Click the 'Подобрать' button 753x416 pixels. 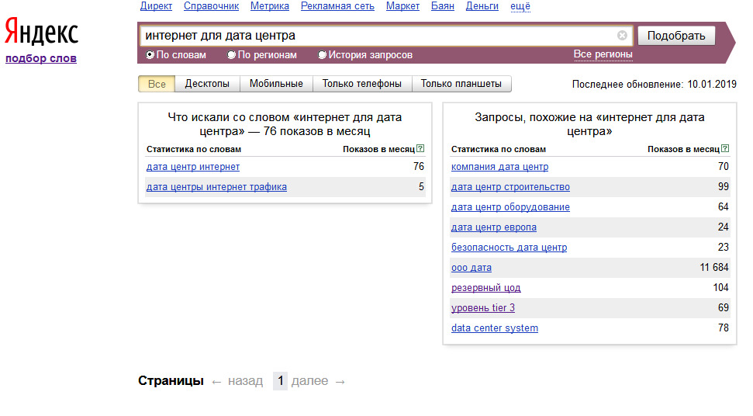point(676,36)
